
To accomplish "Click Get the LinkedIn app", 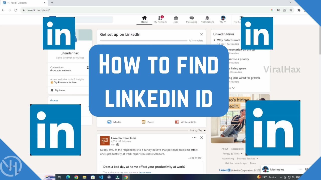I will pyautogui.click(x=236, y=163).
